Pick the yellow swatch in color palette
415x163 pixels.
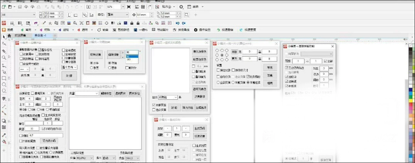point(411,100)
